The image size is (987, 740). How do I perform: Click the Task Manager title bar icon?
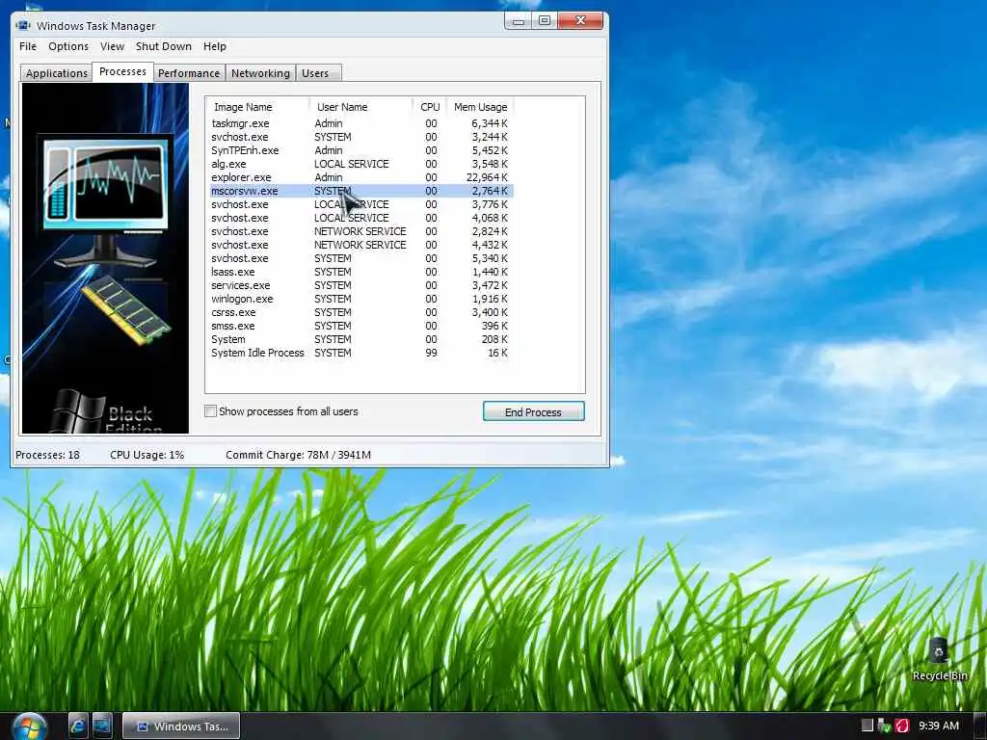pyautogui.click(x=23, y=26)
